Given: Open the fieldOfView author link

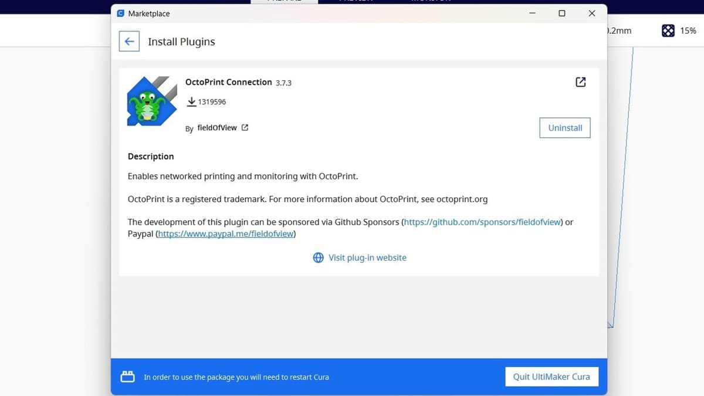Looking at the screenshot, I should coord(217,128).
